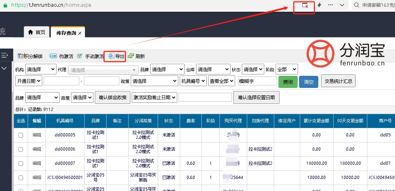Click the 交易统计汇总 button
Image resolution: width=395 pixels, height=191 pixels.
coord(338,81)
